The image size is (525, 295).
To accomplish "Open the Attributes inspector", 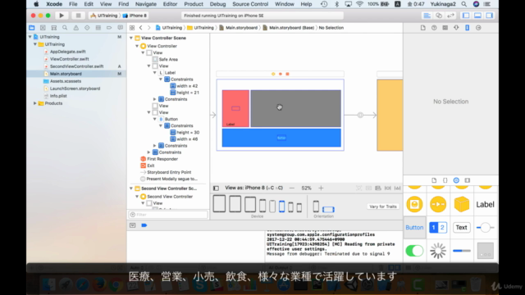I will point(456,28).
